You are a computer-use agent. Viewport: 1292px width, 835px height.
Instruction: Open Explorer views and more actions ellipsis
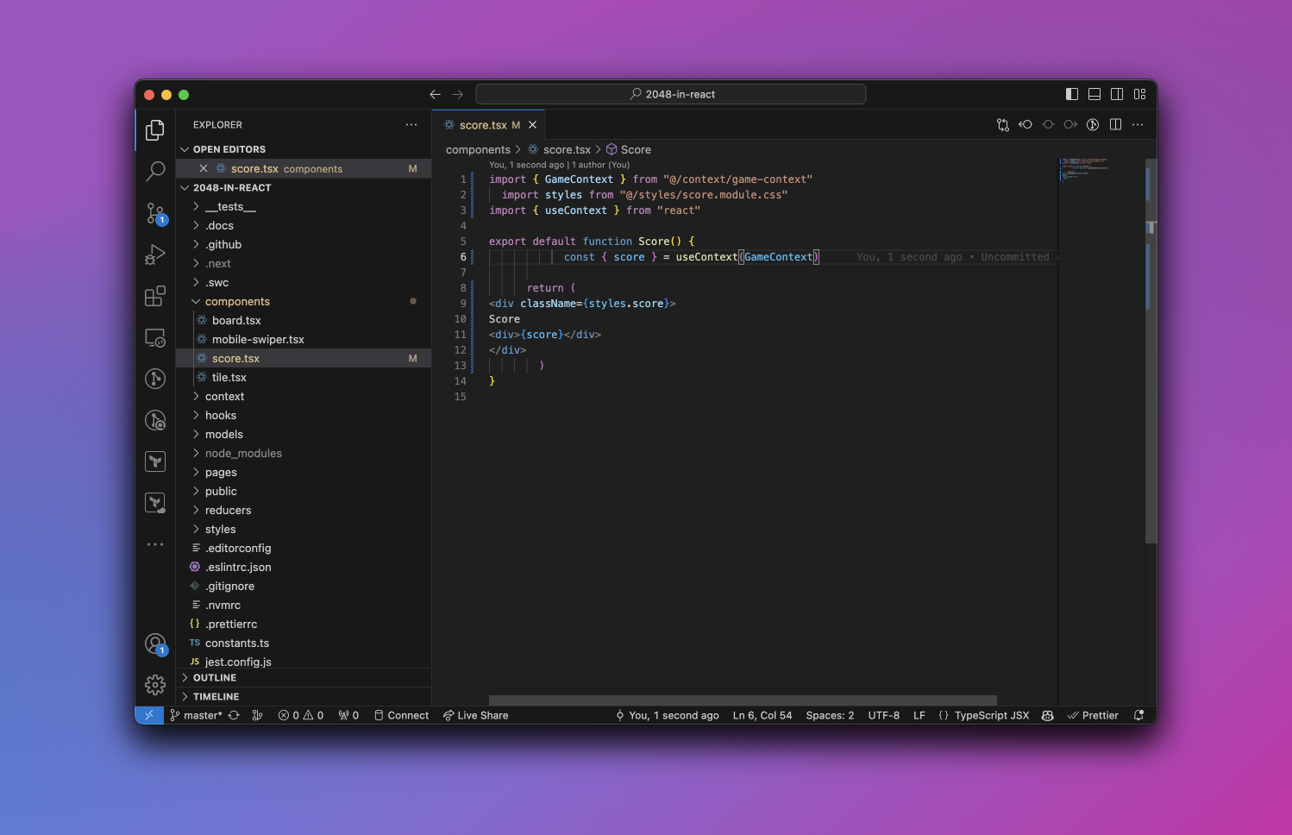click(411, 125)
